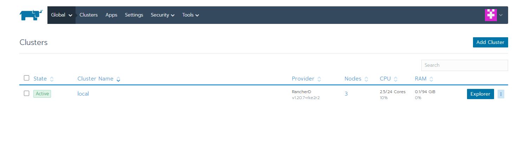Click the Add Cluster button
This screenshot has height=168, width=525.
490,42
